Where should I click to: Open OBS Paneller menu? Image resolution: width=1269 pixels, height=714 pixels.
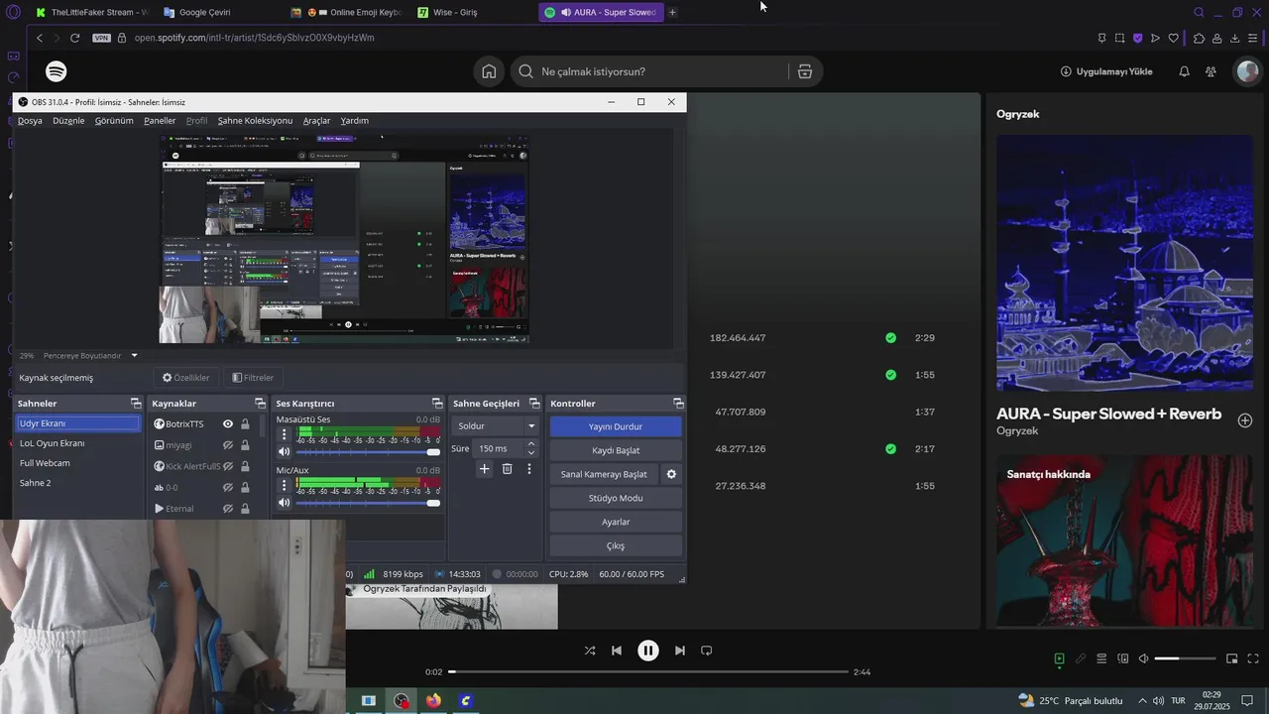pyautogui.click(x=160, y=120)
